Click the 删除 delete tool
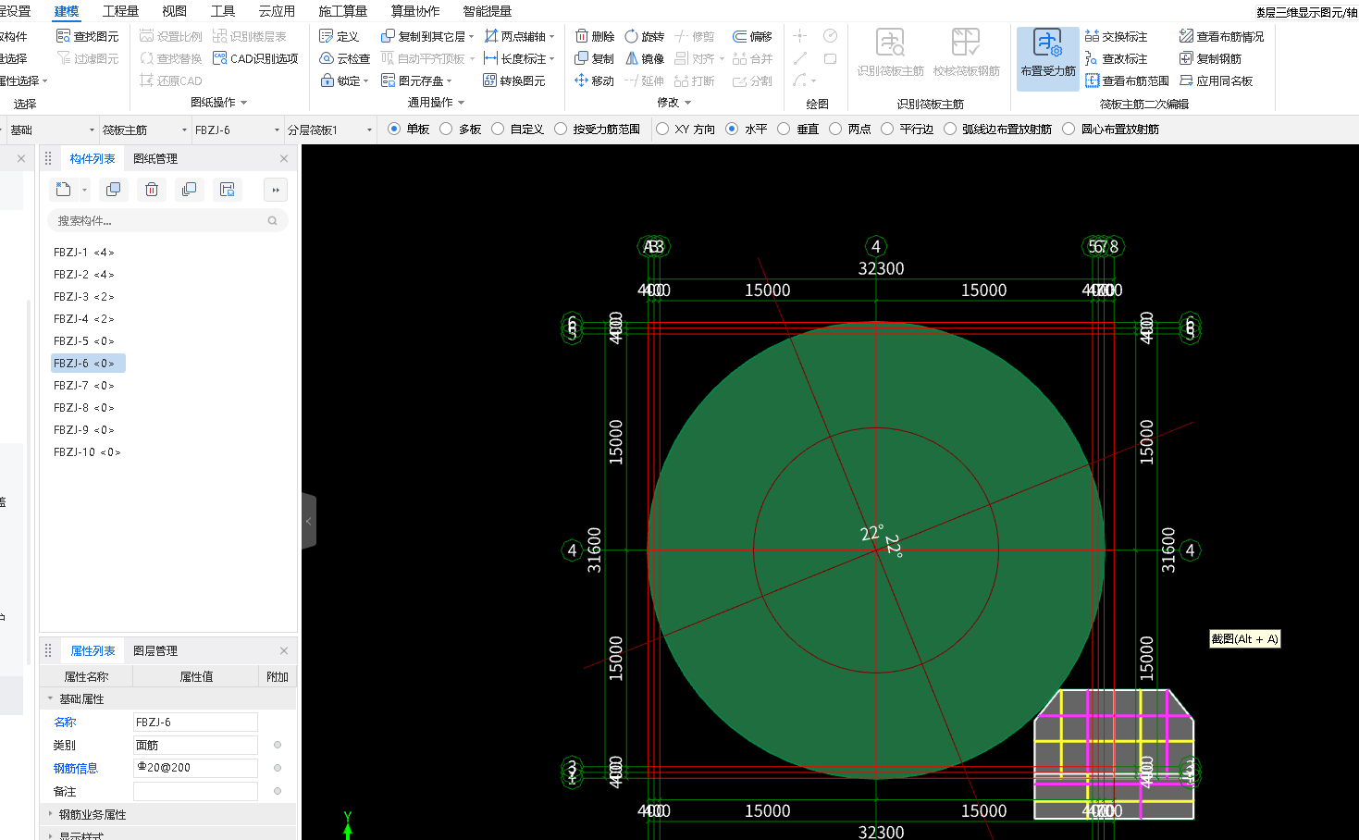Screen dimensions: 1359x840 coord(594,36)
